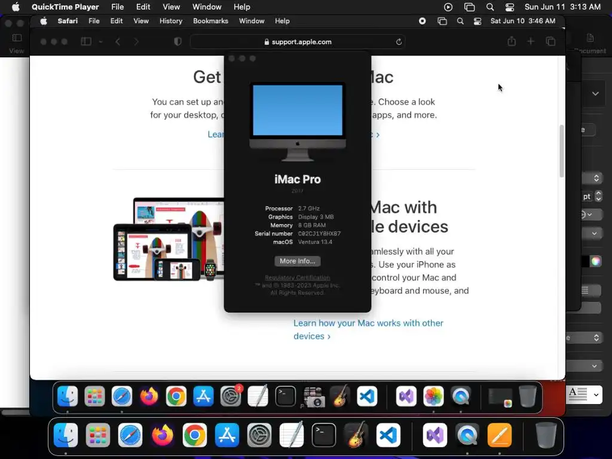Expand the top chevron dropdown in Pages sidebar

pyautogui.click(x=595, y=94)
